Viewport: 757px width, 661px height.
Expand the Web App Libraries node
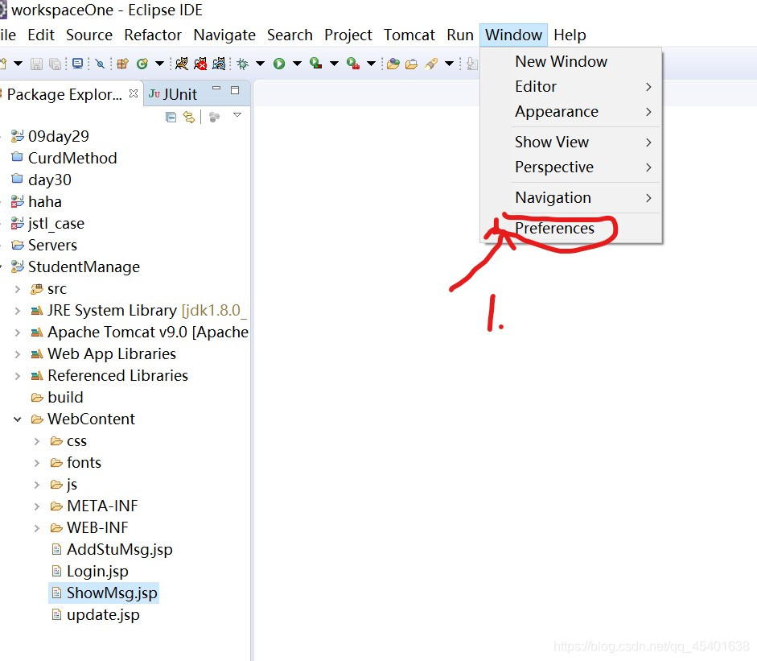coord(18,354)
